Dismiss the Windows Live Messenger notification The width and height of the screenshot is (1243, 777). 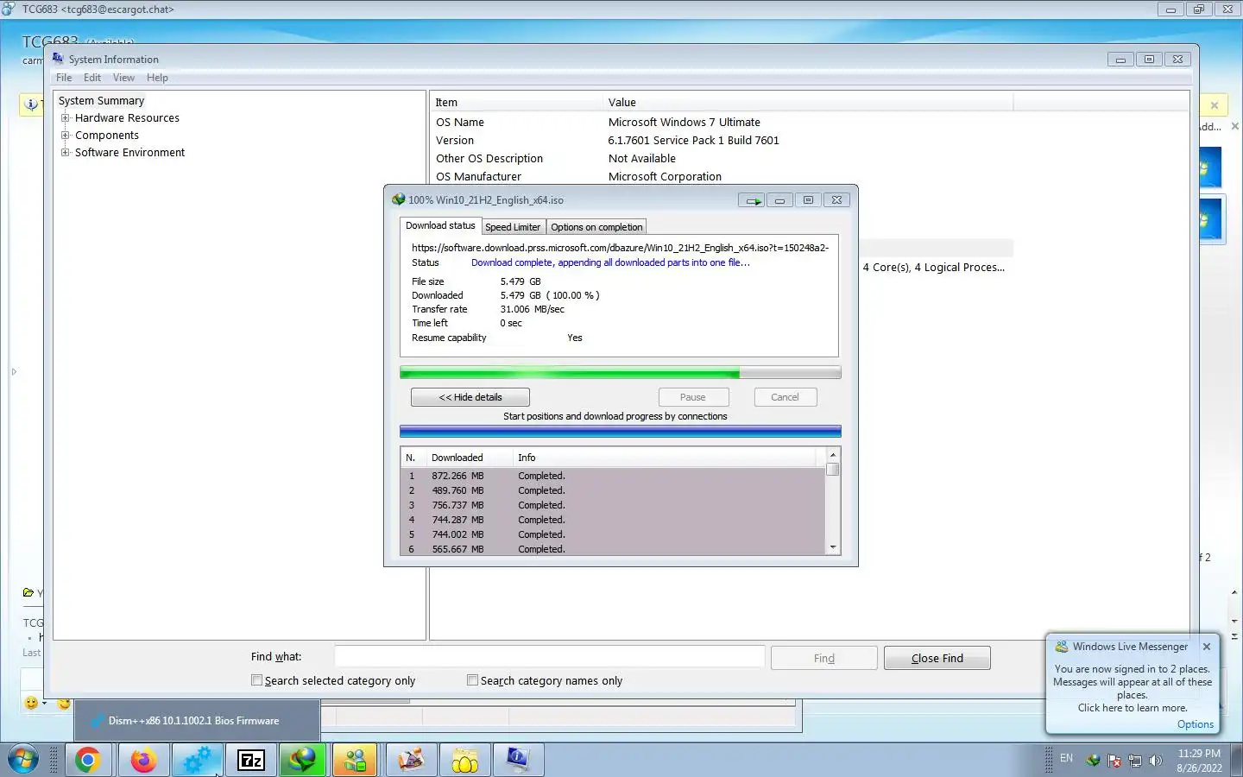pyautogui.click(x=1207, y=647)
